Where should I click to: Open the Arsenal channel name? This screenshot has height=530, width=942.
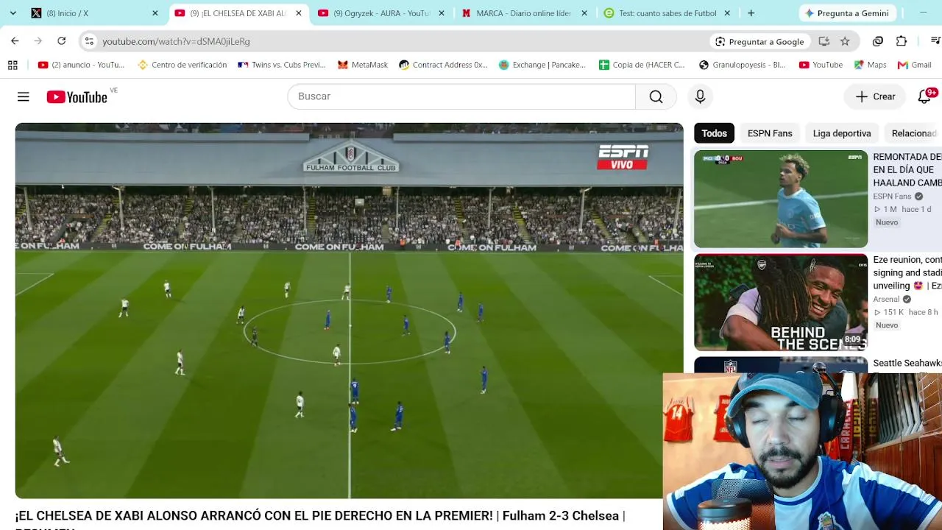click(x=886, y=300)
